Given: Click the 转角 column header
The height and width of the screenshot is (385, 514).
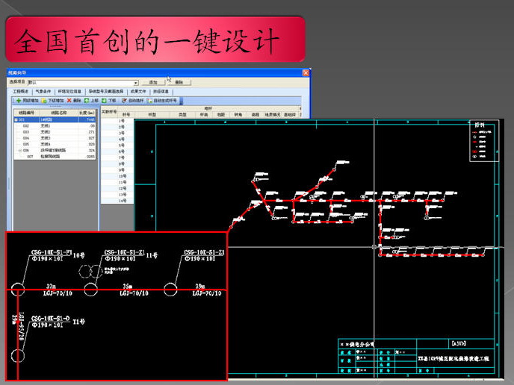Looking at the screenshot, I should point(238,115).
